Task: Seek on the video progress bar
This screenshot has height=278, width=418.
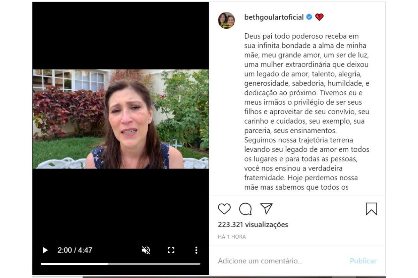Action: pyautogui.click(x=121, y=264)
